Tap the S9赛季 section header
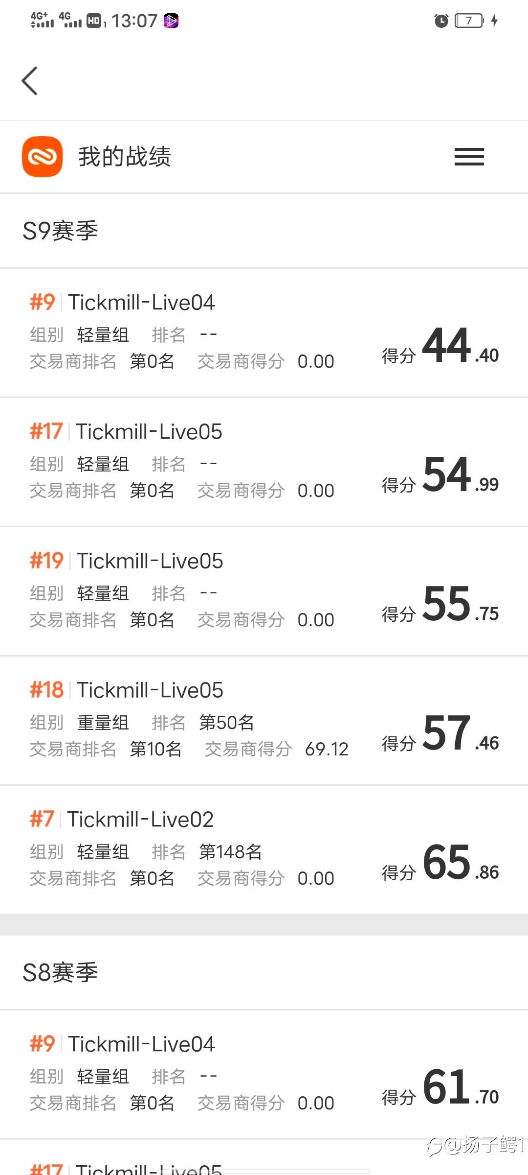Viewport: 528px width, 1175px height. pos(60,231)
